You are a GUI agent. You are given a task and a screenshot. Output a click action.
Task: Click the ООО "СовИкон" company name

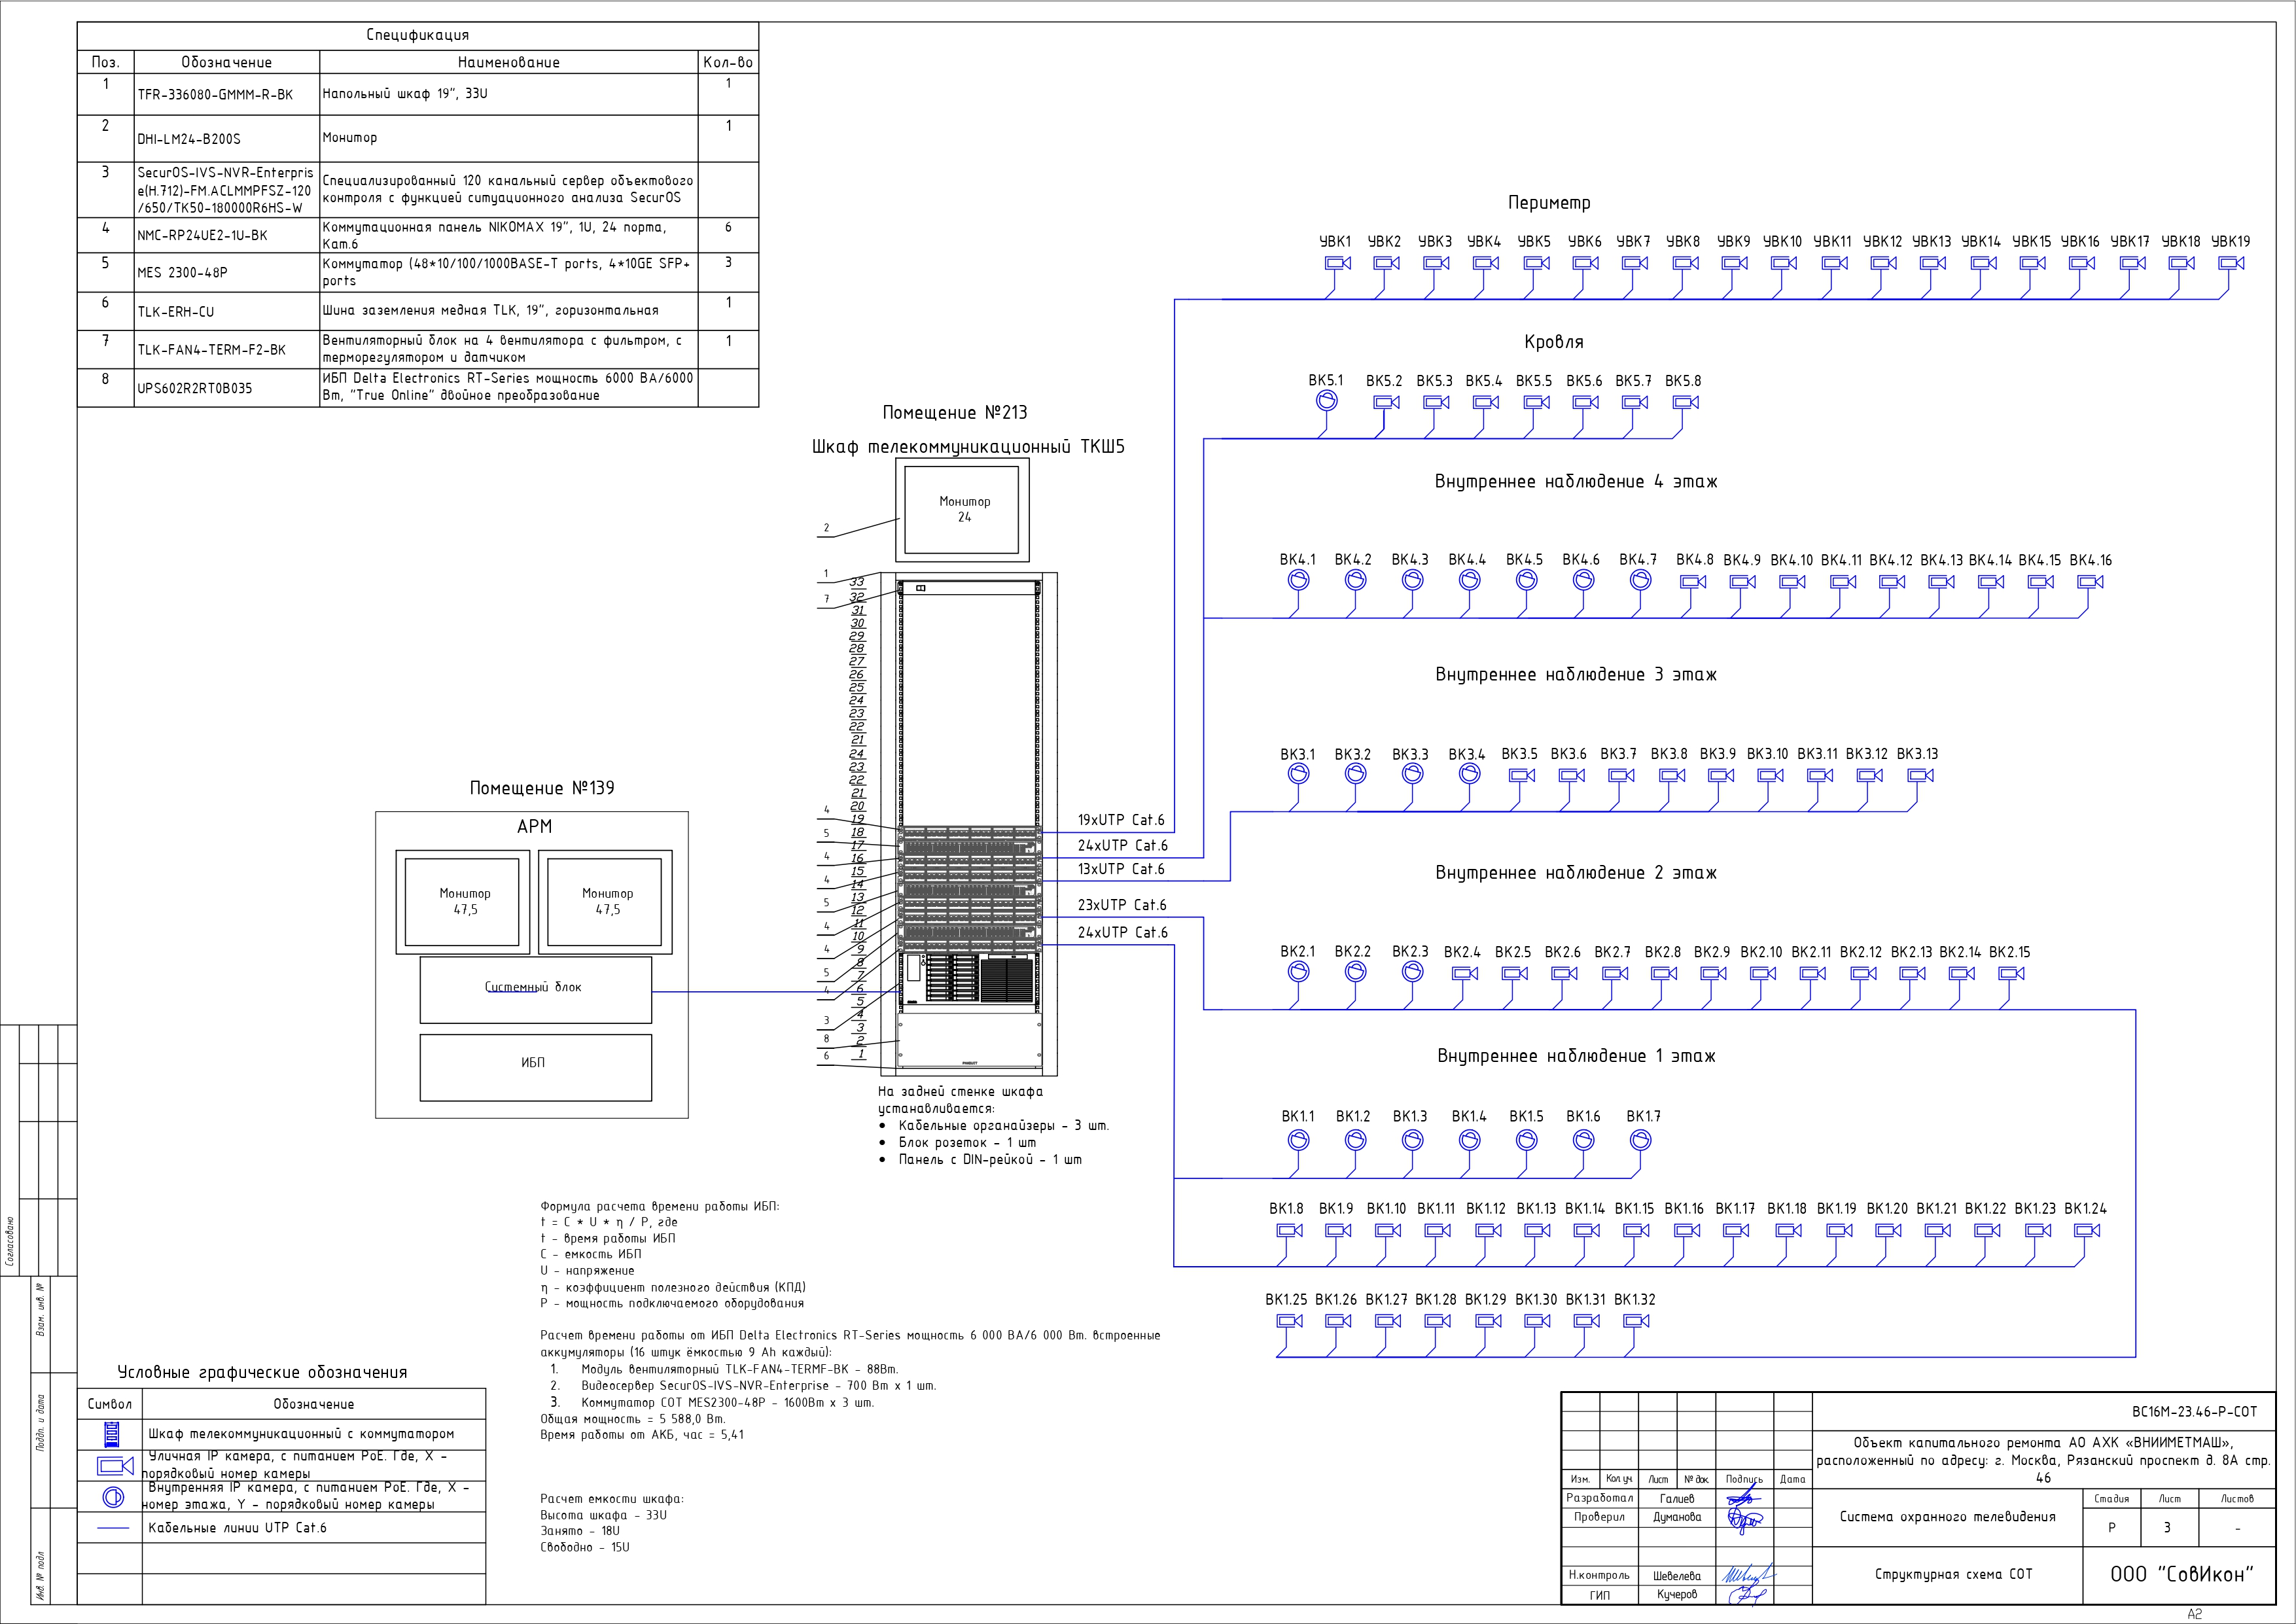pyautogui.click(x=2182, y=1574)
